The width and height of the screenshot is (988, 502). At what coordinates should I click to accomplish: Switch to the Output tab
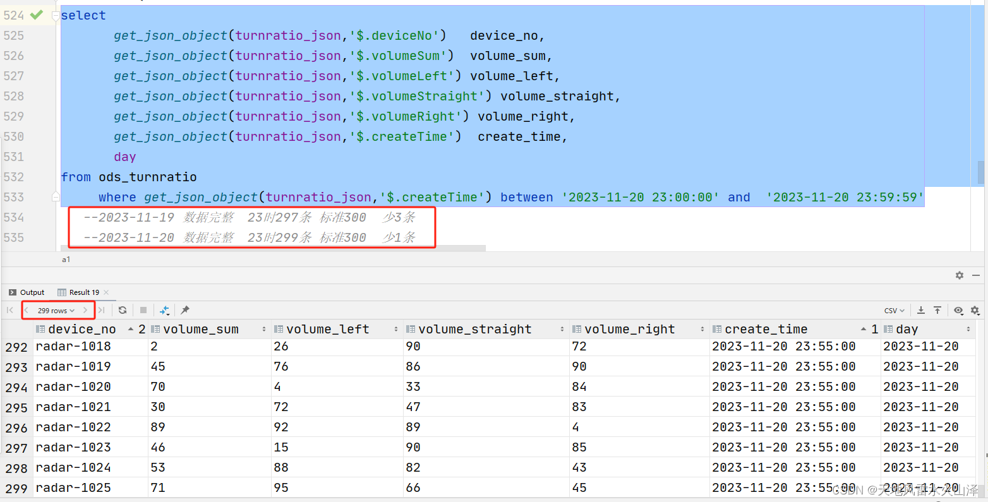click(x=27, y=292)
